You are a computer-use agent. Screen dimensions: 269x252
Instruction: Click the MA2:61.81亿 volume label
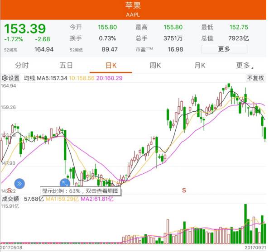[97, 199]
